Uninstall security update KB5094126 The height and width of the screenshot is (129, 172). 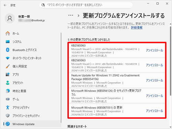[154, 96]
